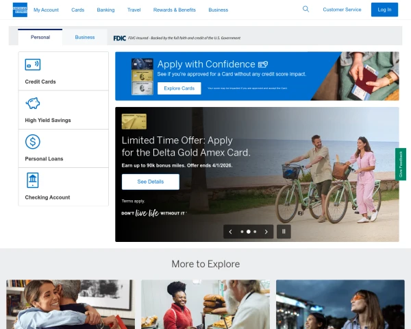Pause the carousel autoplay
This screenshot has height=329, width=411.
coord(284,232)
